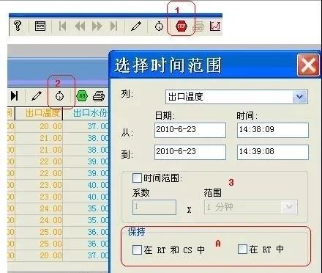
Task: Click the 从 time field 14:38:09
Action: click(273, 130)
